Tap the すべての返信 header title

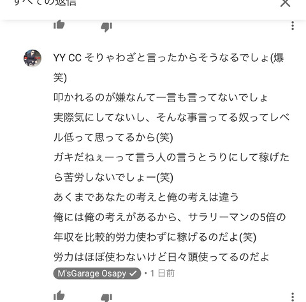(45, 3)
